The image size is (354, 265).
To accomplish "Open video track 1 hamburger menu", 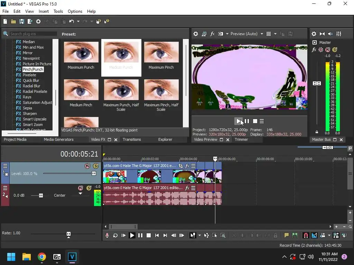I will tap(5, 166).
